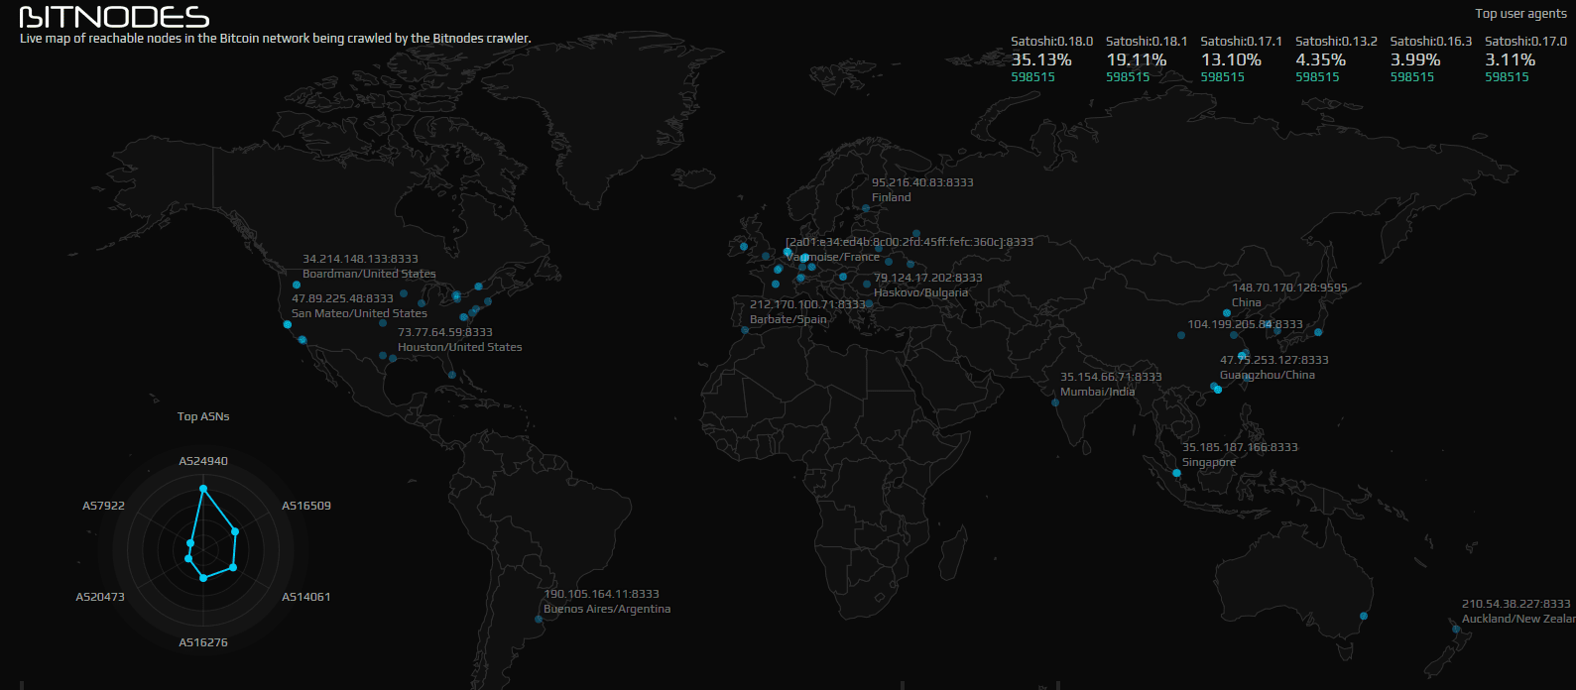Select the Satoshi:0.16.3 user agent stat
This screenshot has height=690, width=1576.
coord(1430,58)
